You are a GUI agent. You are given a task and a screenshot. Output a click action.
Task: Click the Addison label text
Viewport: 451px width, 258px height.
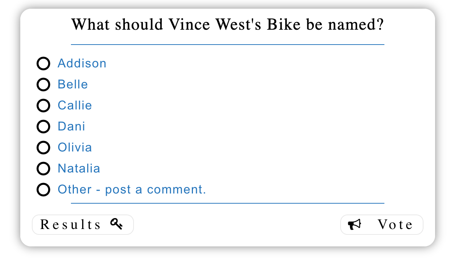(x=82, y=63)
